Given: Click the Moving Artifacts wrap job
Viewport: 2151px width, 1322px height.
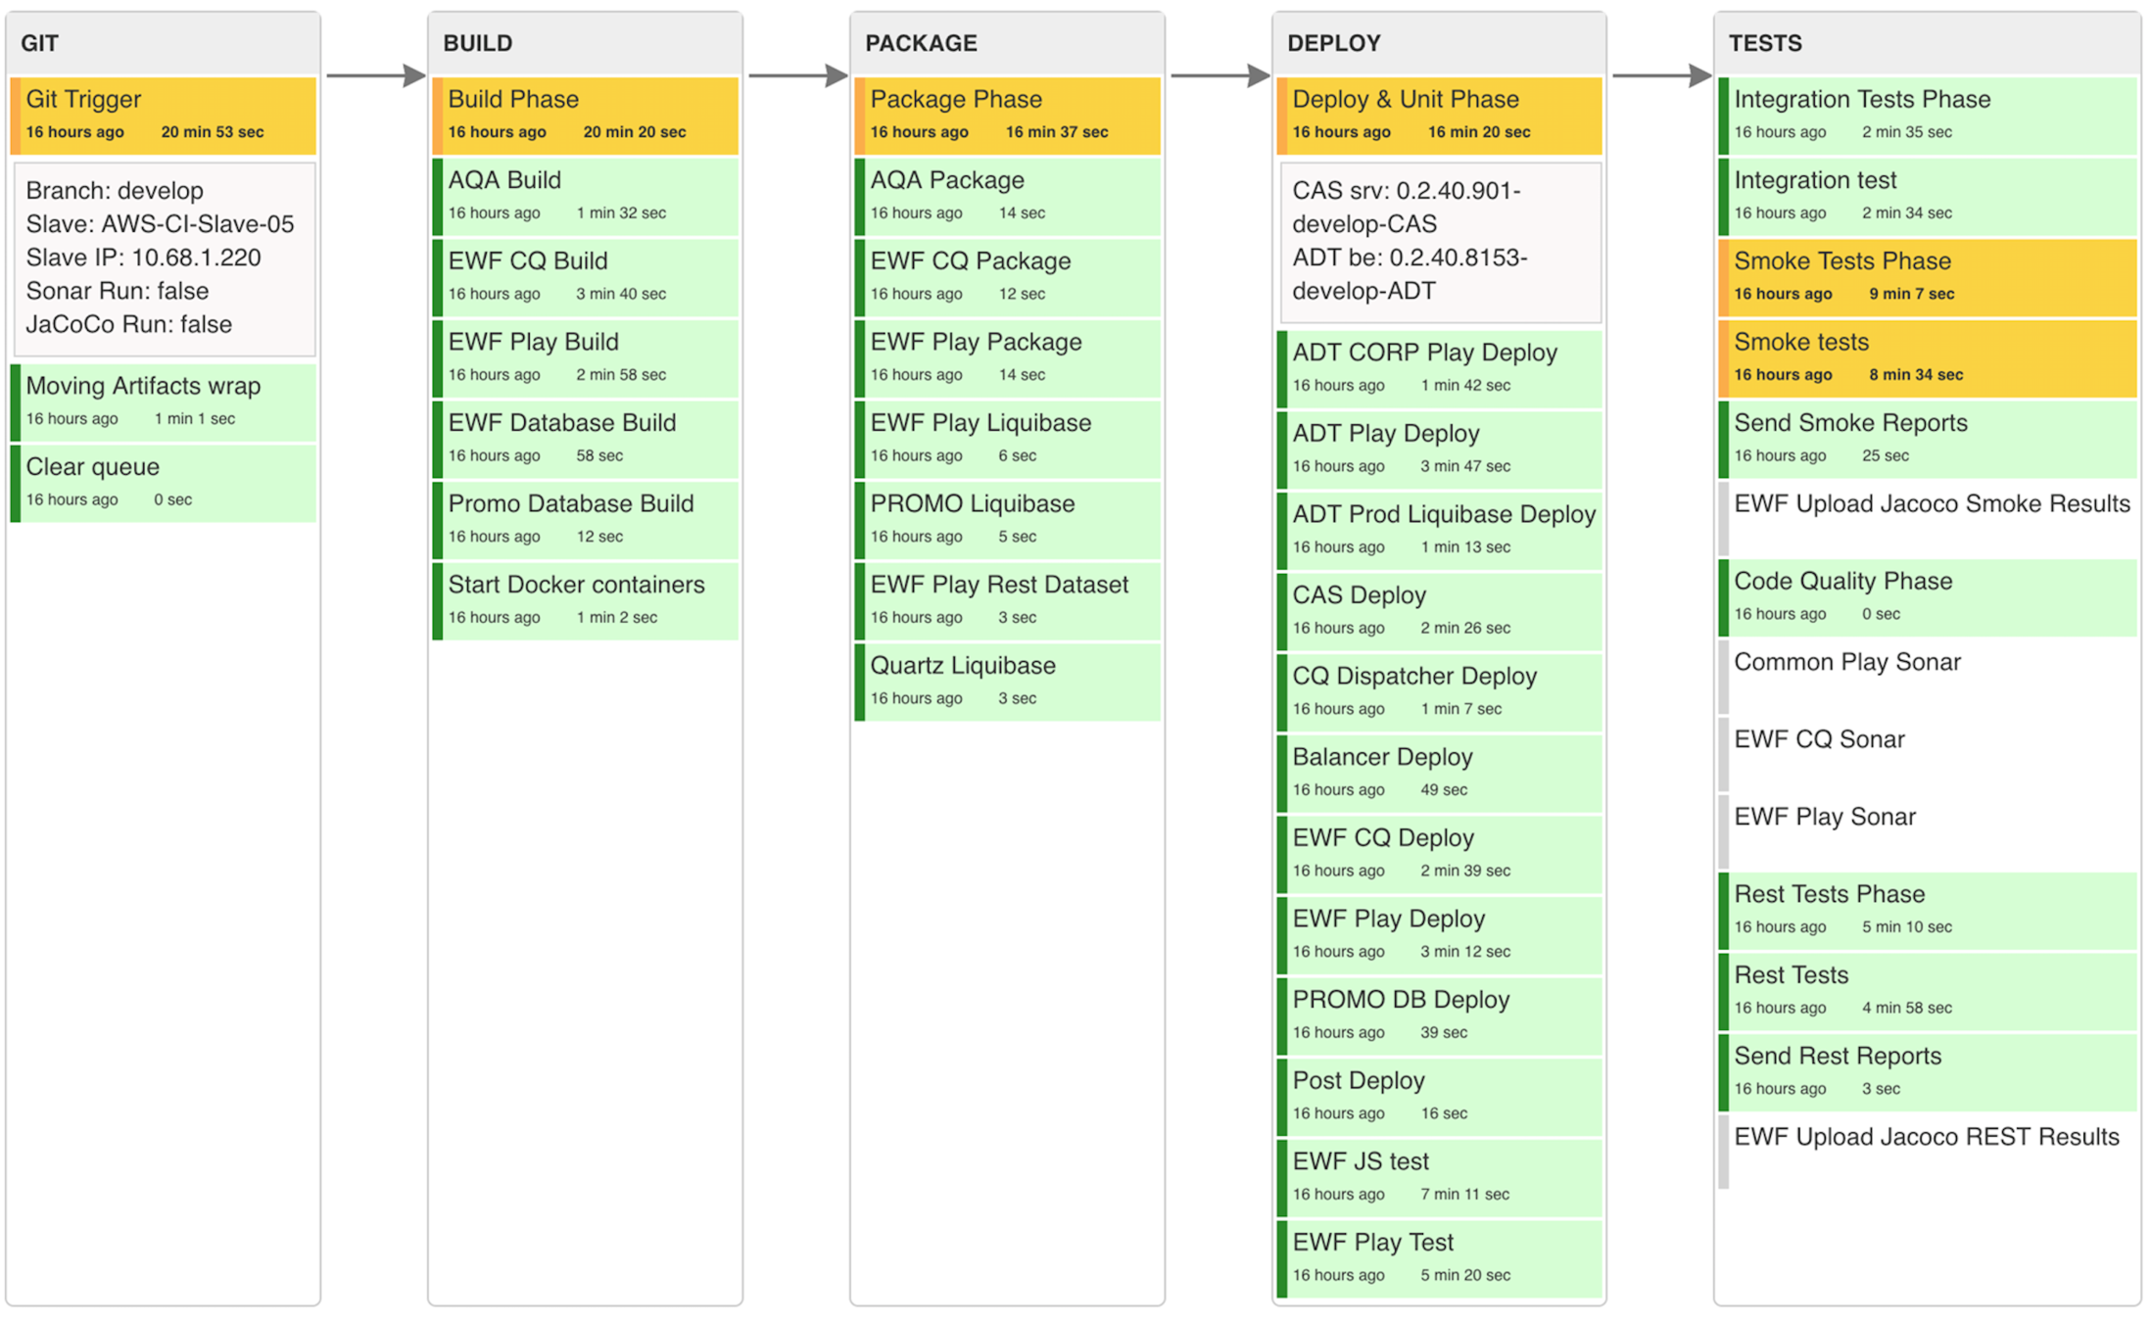Looking at the screenshot, I should (x=143, y=386).
